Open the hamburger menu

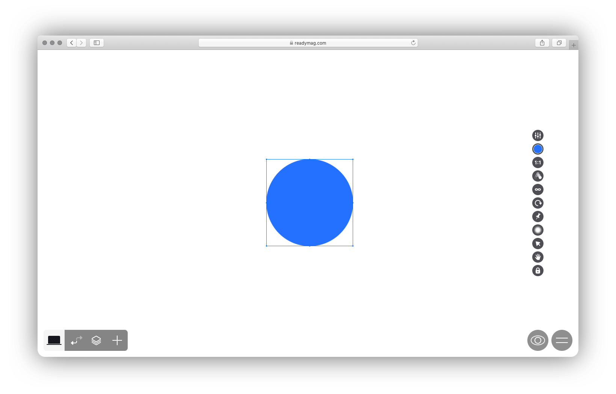(562, 340)
